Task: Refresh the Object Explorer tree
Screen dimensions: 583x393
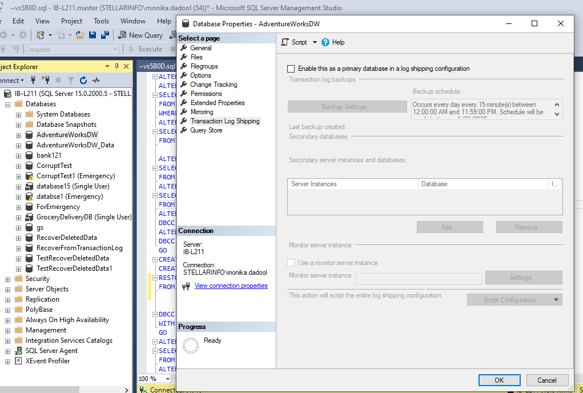Action: click(83, 80)
